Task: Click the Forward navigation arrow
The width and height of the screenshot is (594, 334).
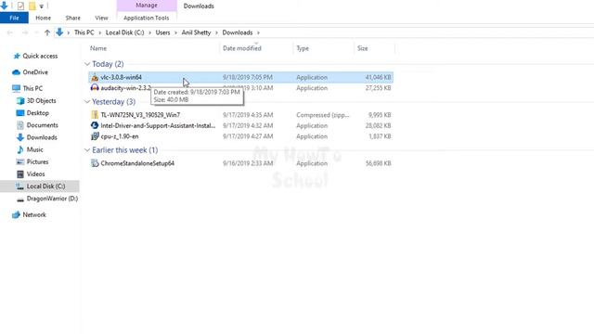Action: 25,32
